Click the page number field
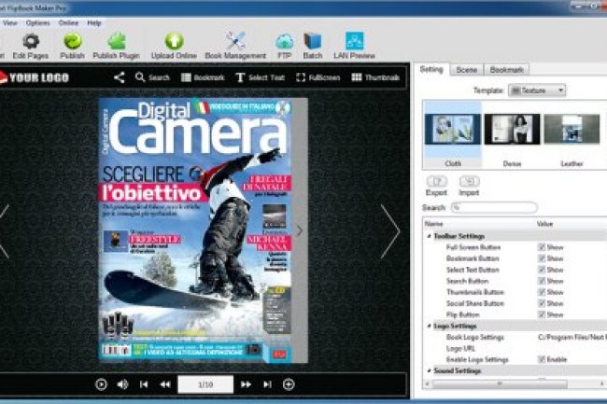607x404 pixels. [x=205, y=384]
